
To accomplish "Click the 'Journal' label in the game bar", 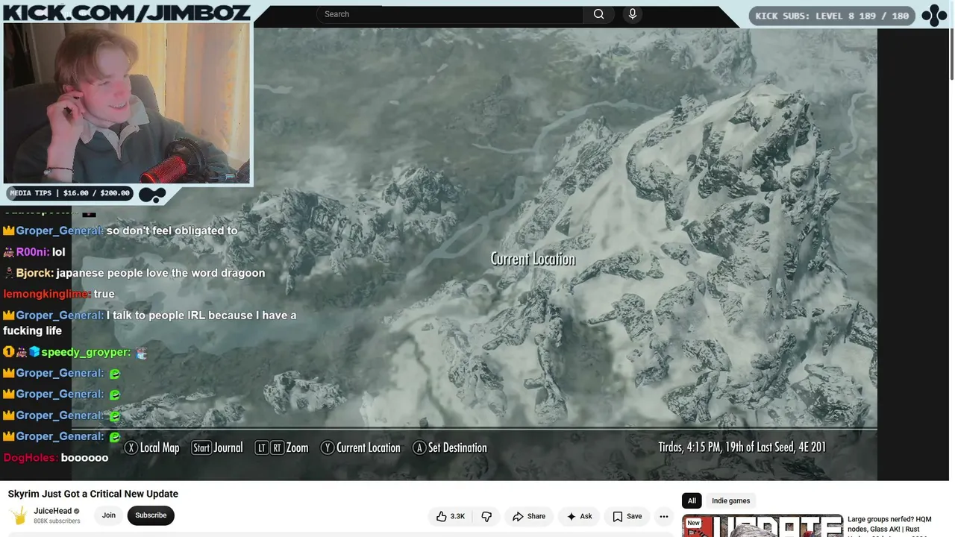I will click(228, 447).
